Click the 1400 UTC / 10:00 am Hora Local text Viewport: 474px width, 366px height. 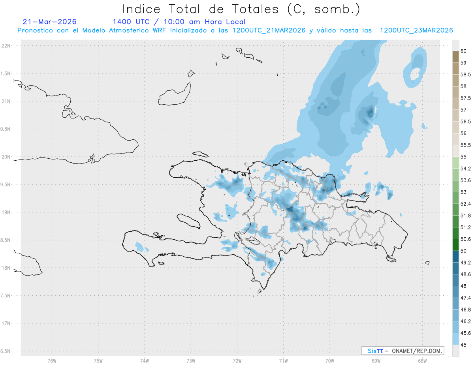[x=179, y=22]
